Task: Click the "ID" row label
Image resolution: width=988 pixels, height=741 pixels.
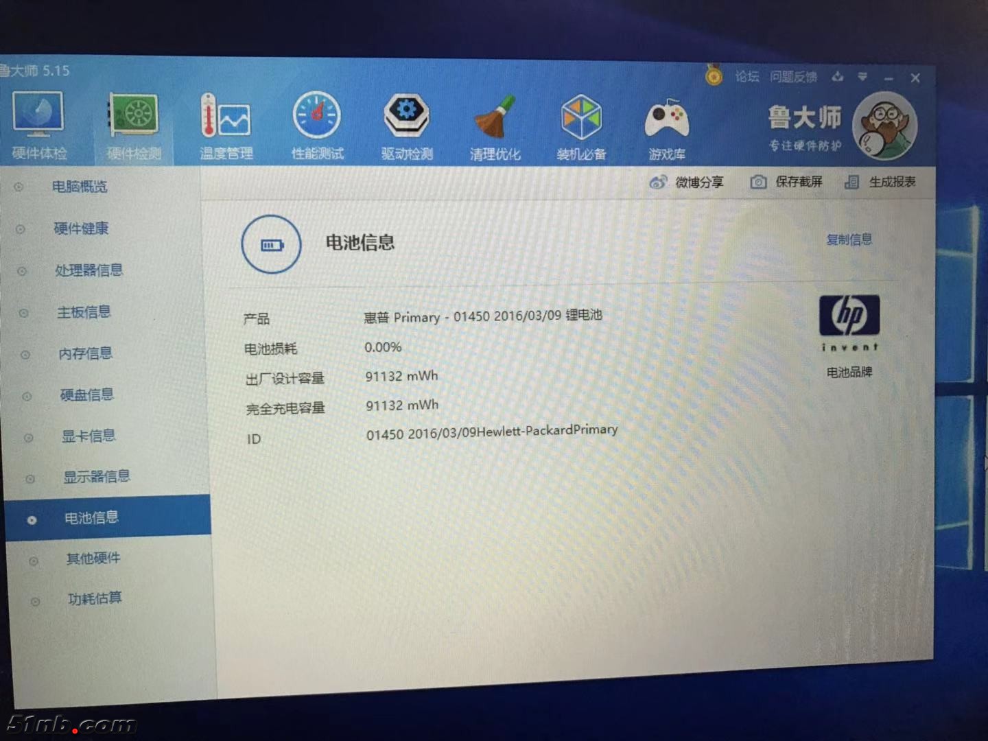Action: [254, 439]
